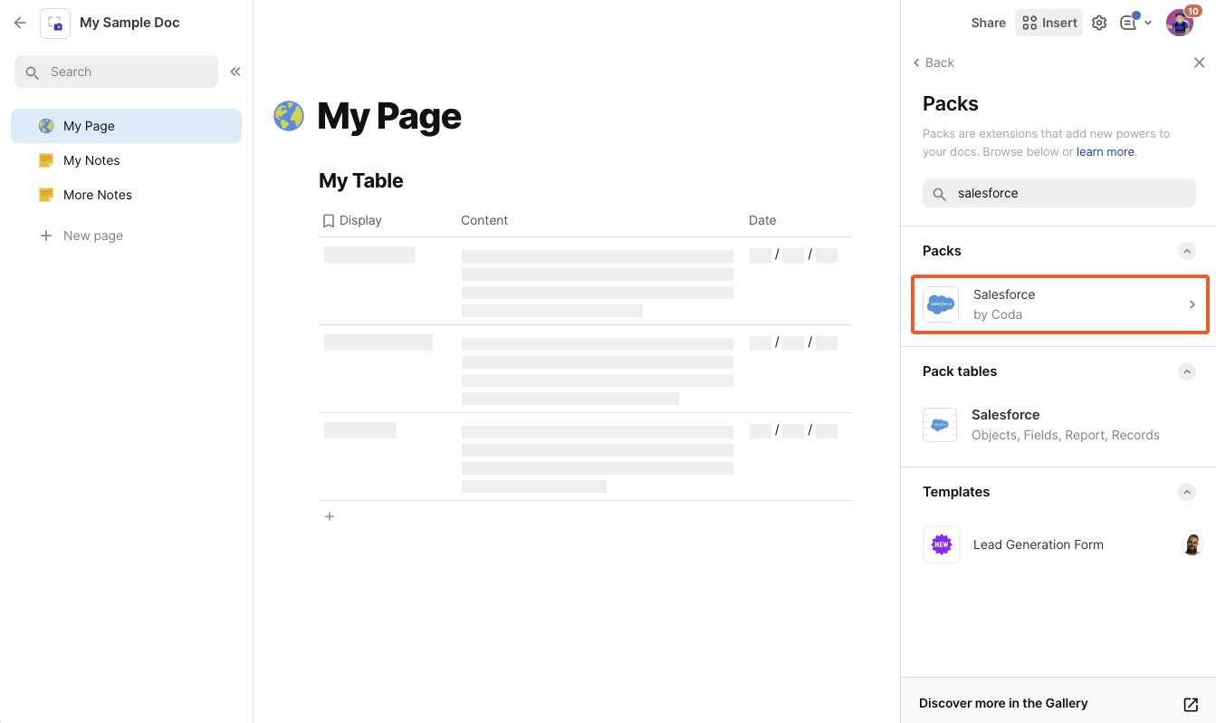Open the Gallery via external link icon
Screen dimensions: 1216x723
click(x=1192, y=703)
